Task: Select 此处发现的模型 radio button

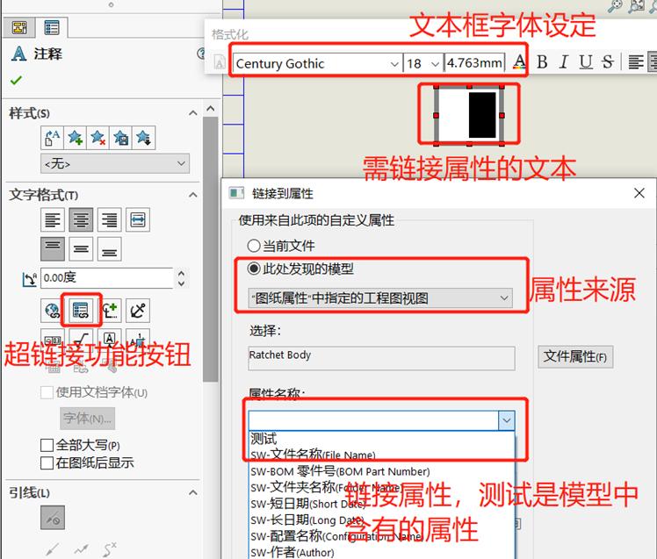Action: [x=254, y=268]
